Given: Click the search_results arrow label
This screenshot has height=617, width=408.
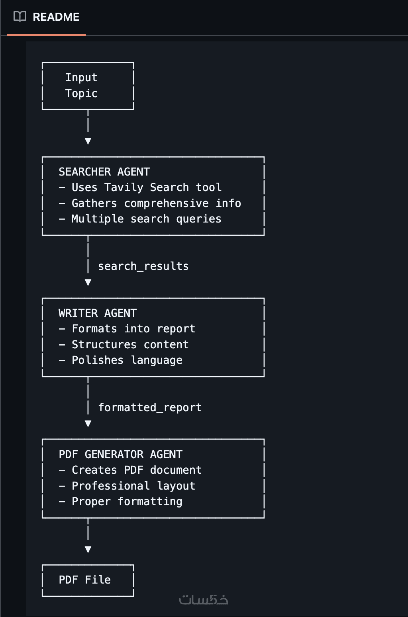Looking at the screenshot, I should pyautogui.click(x=143, y=266).
